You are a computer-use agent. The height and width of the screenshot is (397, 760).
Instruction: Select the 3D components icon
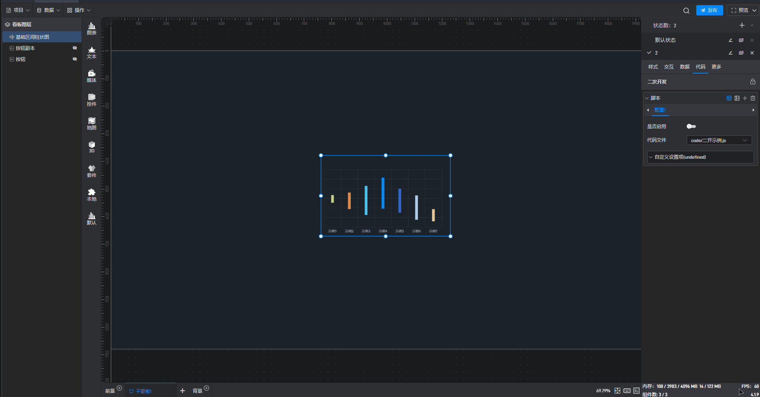click(x=91, y=147)
